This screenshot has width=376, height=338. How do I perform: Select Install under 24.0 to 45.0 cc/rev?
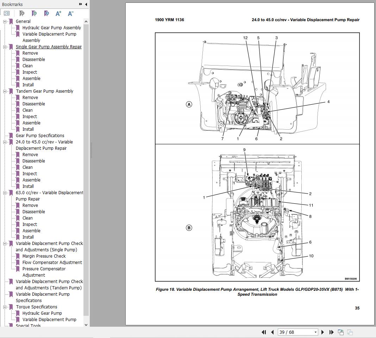28,186
